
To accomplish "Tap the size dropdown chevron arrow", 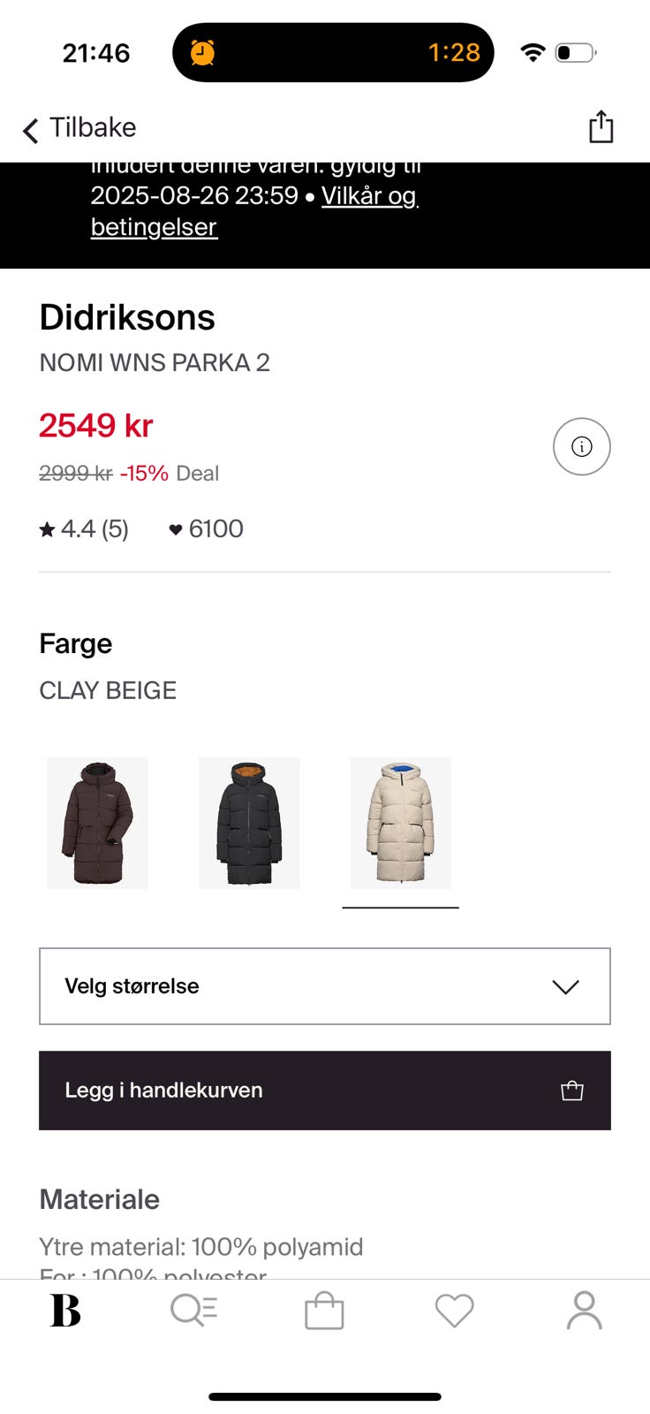I will (x=565, y=987).
